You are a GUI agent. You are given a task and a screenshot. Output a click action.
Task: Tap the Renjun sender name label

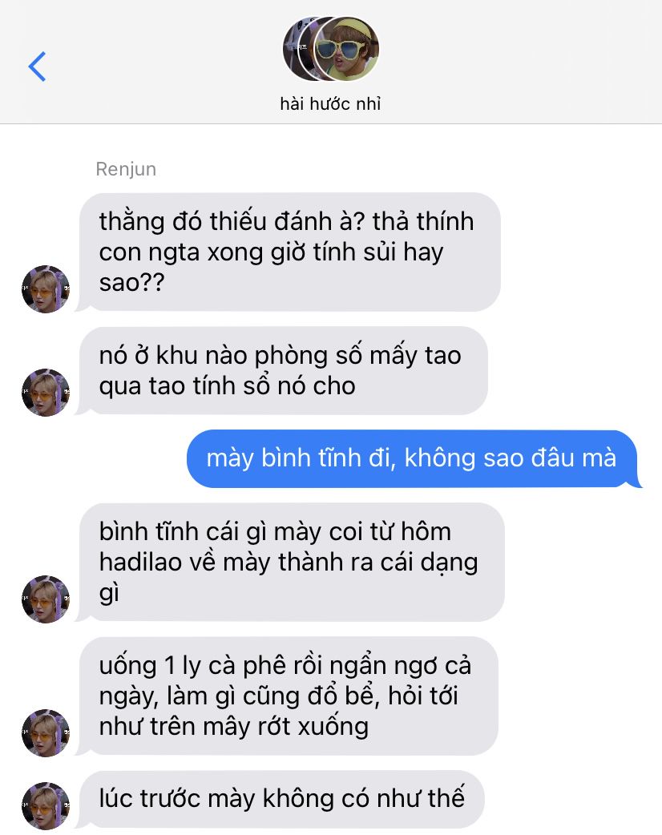[x=126, y=169]
